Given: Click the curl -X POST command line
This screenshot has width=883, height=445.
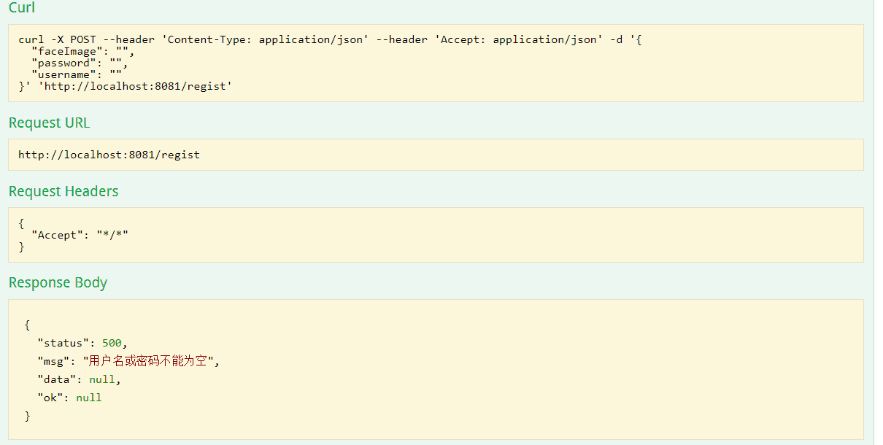Looking at the screenshot, I should (330, 39).
